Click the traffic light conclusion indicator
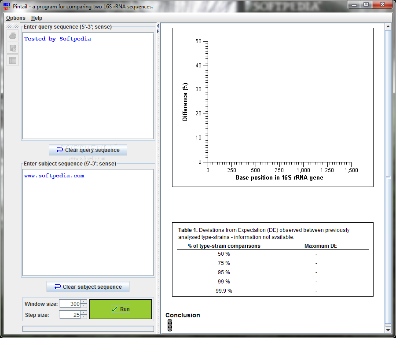396x338 pixels. [170, 325]
